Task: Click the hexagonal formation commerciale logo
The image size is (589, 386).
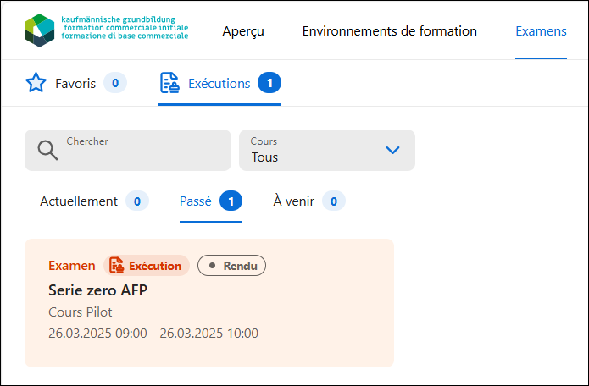Action: (40, 30)
